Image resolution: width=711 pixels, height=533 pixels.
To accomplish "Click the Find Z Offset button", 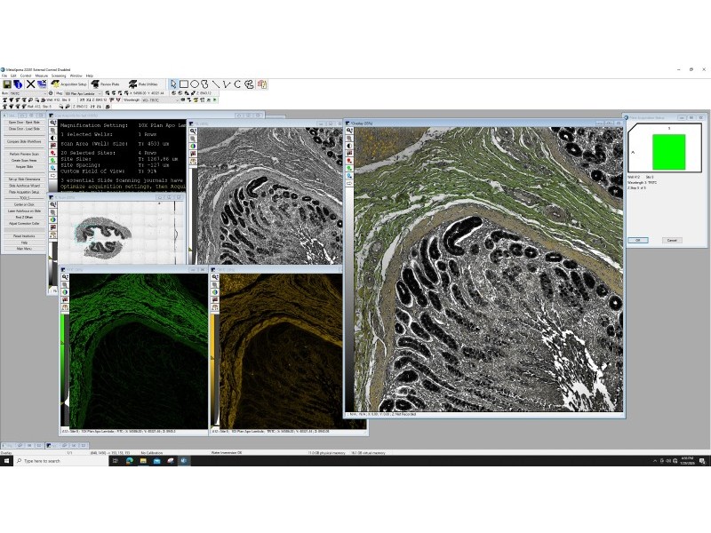I will (25, 218).
